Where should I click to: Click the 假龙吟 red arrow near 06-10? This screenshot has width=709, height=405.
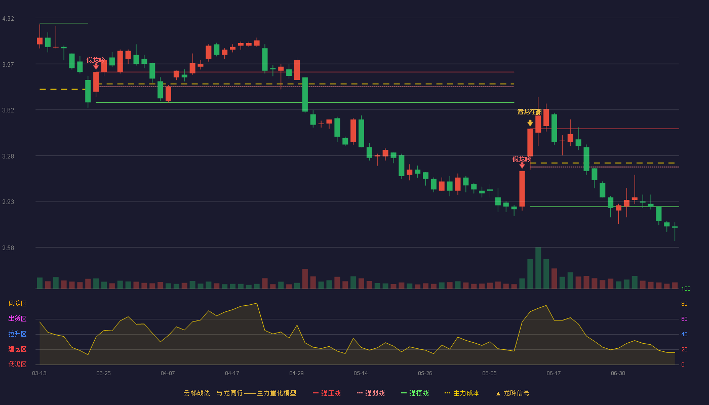(x=522, y=166)
